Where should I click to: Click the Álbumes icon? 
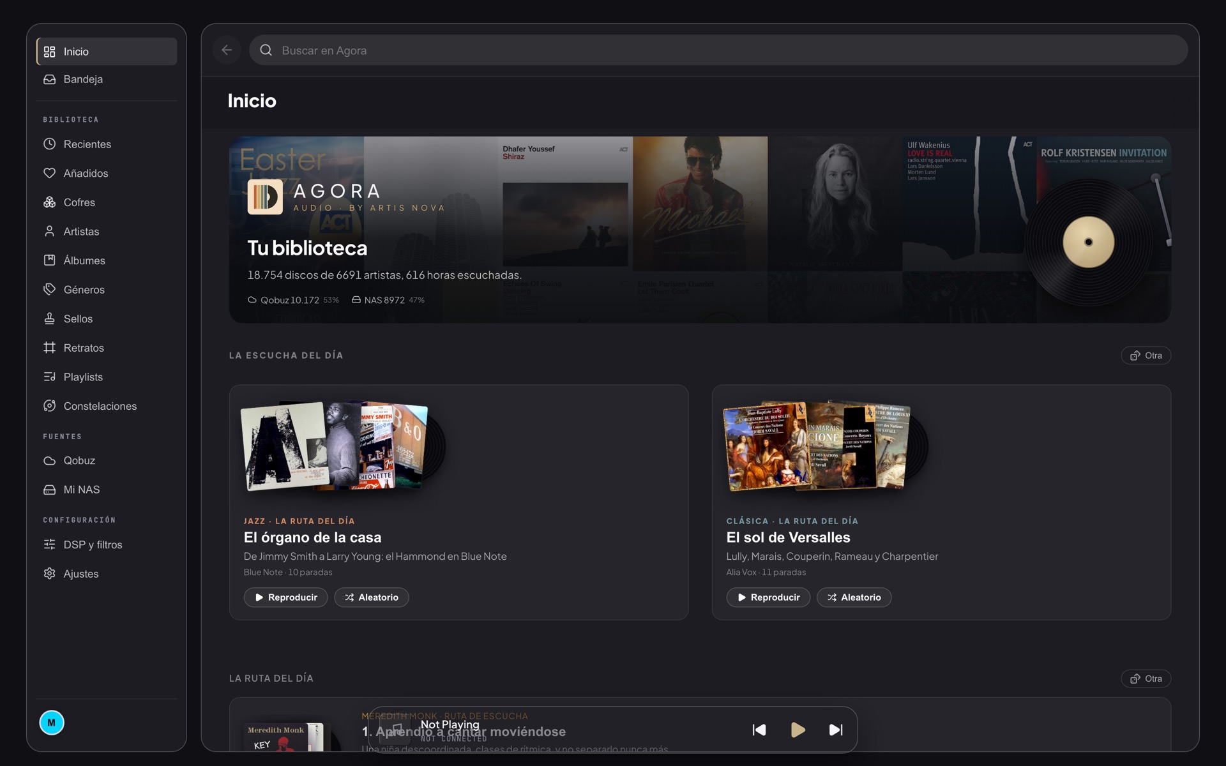(49, 260)
